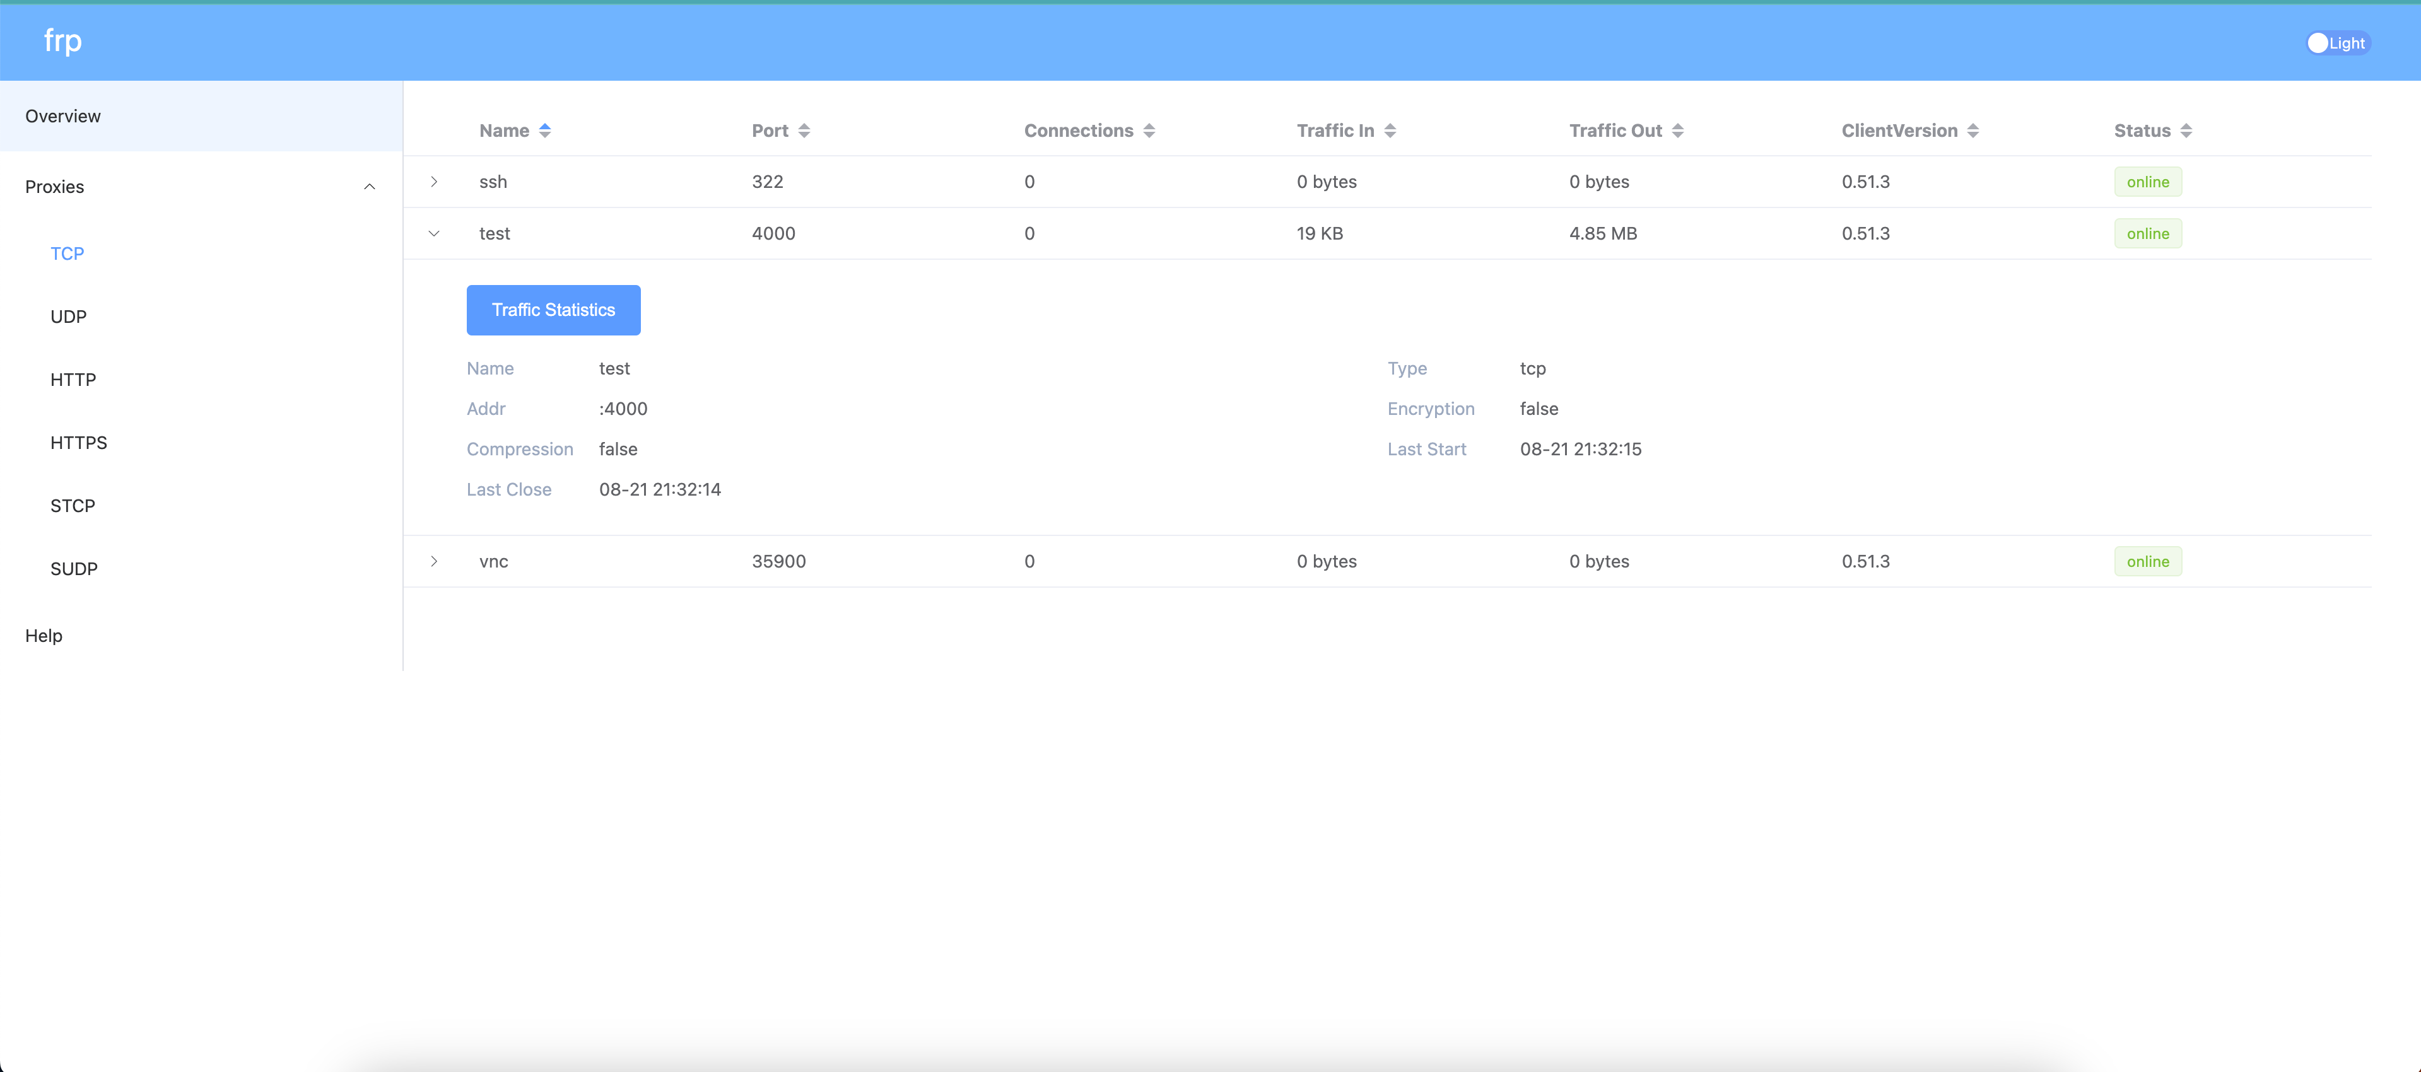Image resolution: width=2421 pixels, height=1072 pixels.
Task: Open the Overview sidebar item
Action: (x=63, y=115)
